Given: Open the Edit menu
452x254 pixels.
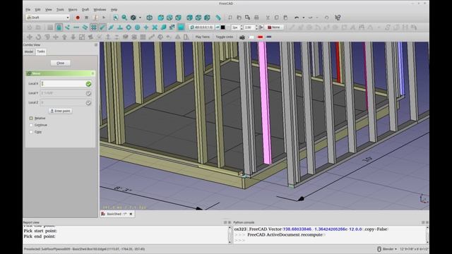Looking at the screenshot, I should click(x=37, y=9).
